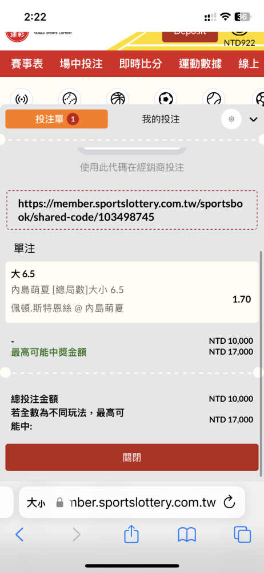Select the soccer ball sport icon
264x573 pixels.
click(x=166, y=99)
